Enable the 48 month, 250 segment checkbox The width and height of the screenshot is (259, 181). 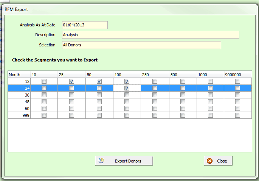[155, 102]
